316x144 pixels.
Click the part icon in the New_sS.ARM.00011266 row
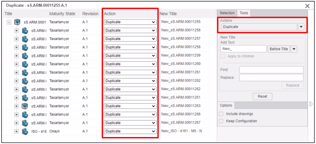[x=25, y=115]
